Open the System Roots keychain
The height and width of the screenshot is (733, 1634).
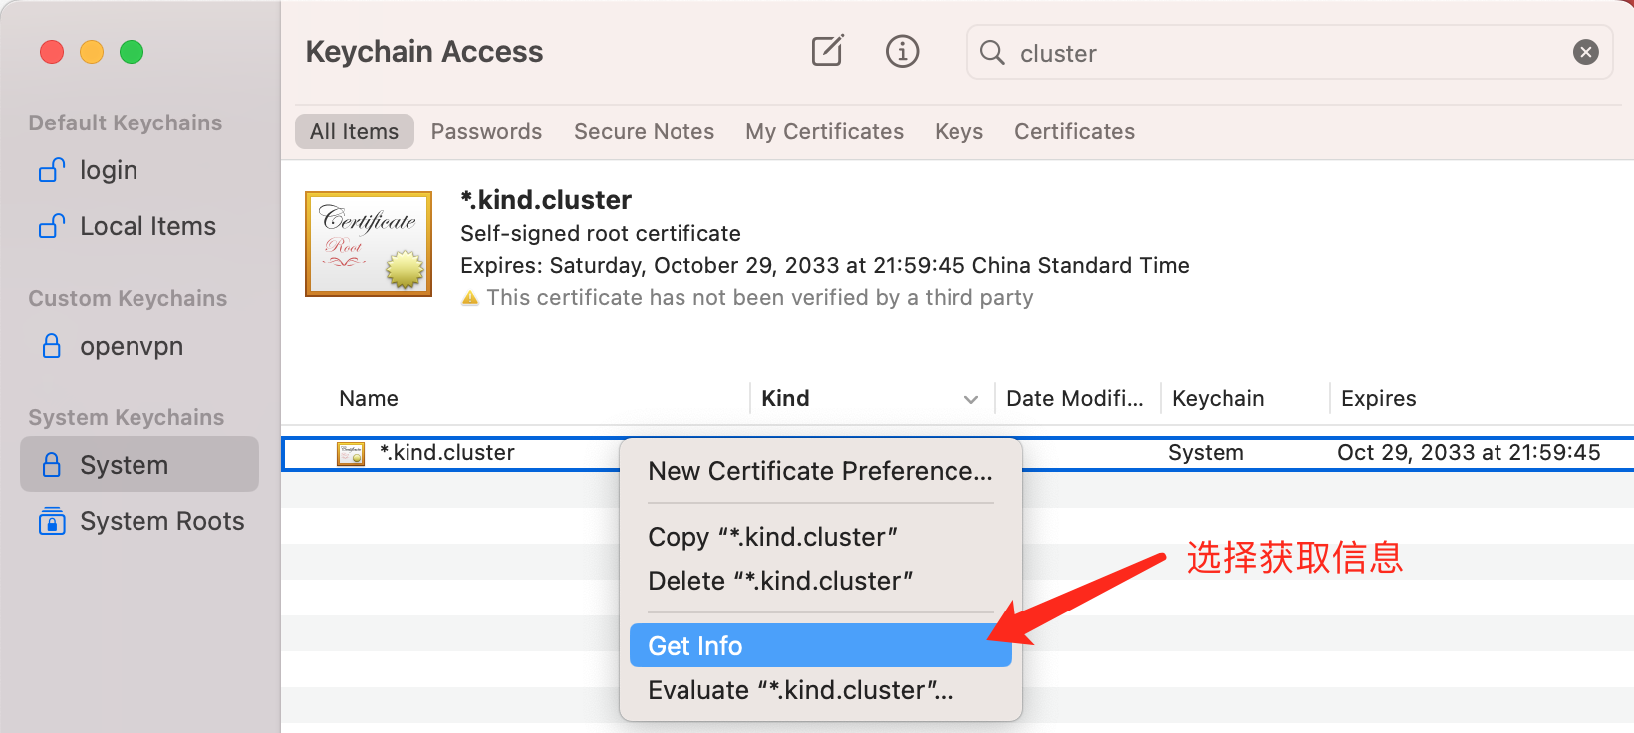[161, 522]
